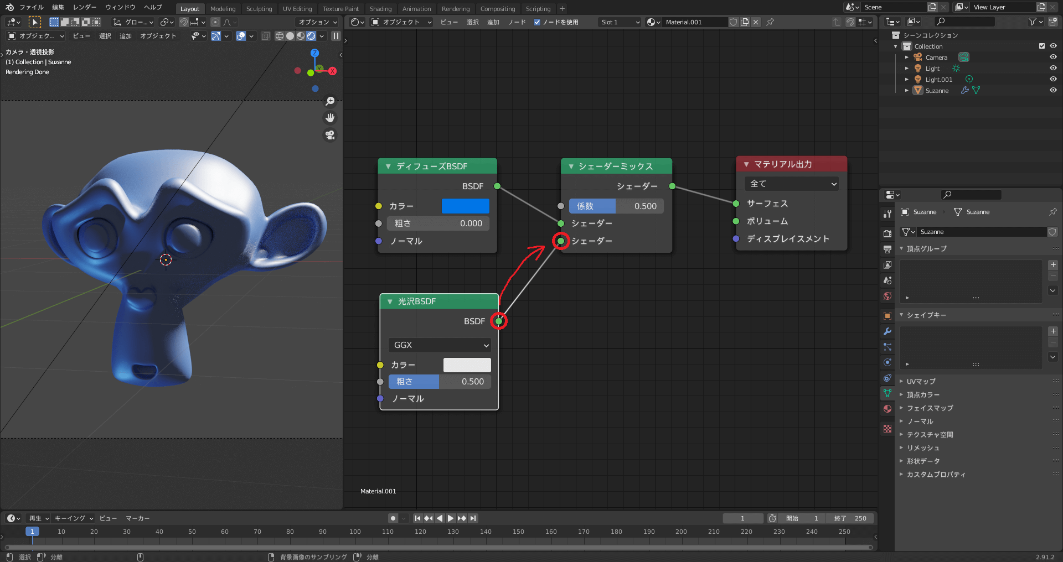
Task: Toggle fake user shield for Material.001
Action: point(734,22)
